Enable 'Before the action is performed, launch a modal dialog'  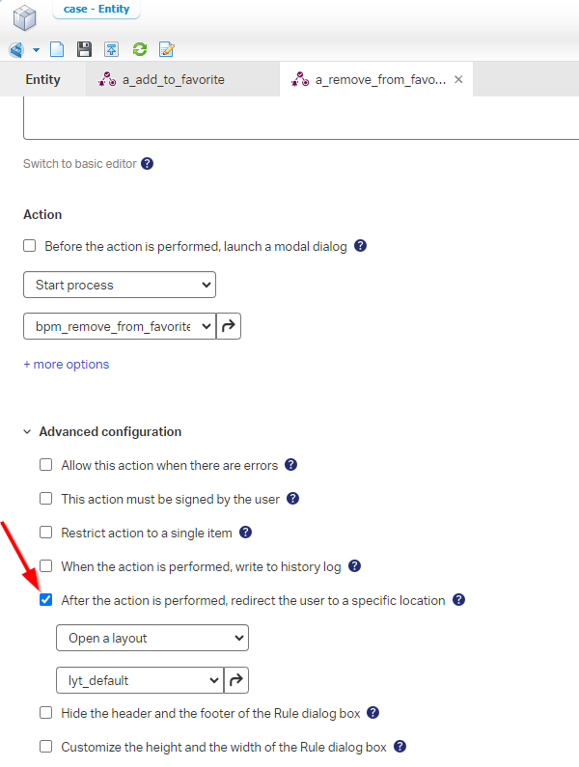pyautogui.click(x=30, y=246)
